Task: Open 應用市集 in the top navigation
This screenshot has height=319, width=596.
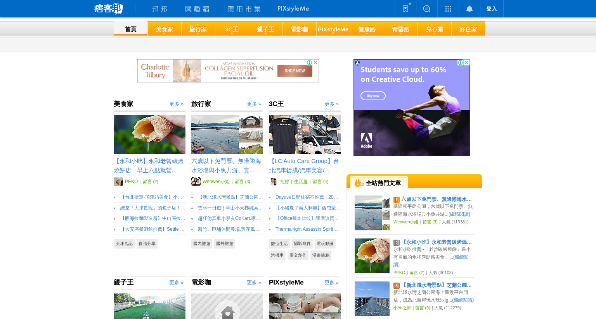Action: [x=244, y=9]
